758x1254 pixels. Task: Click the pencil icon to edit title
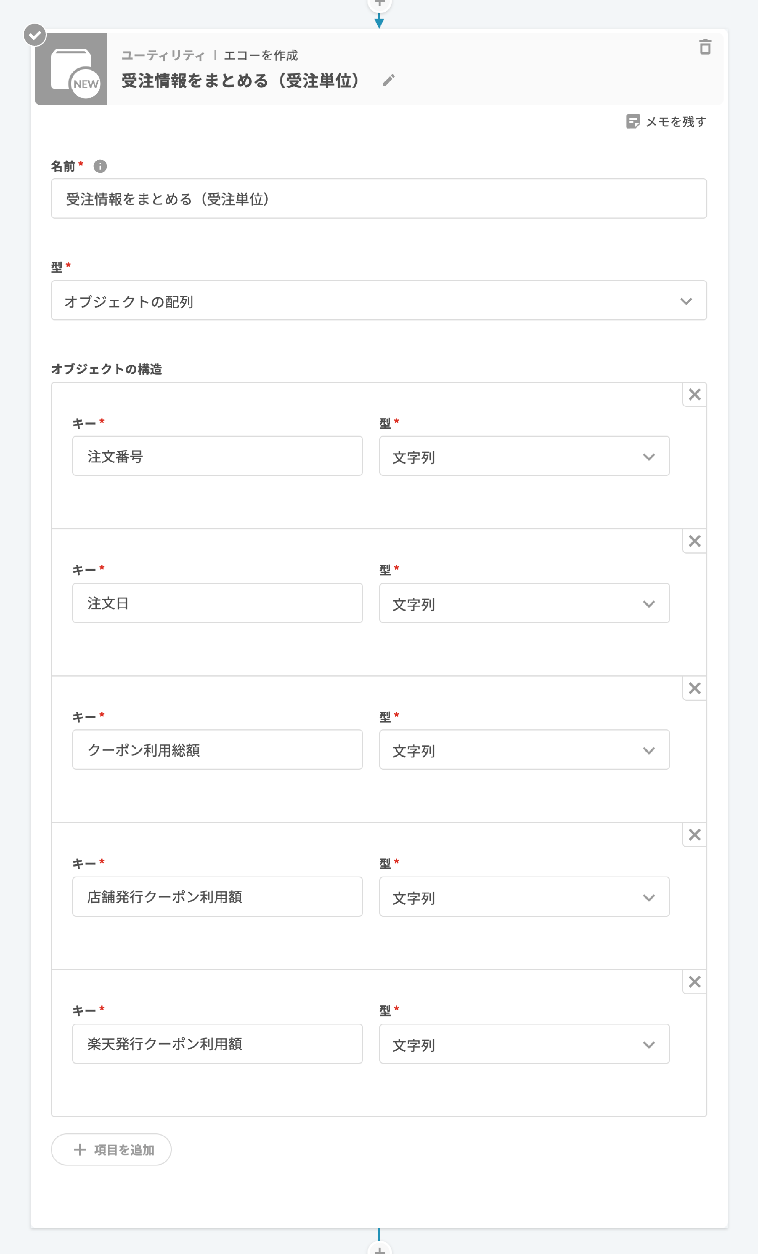click(x=388, y=80)
